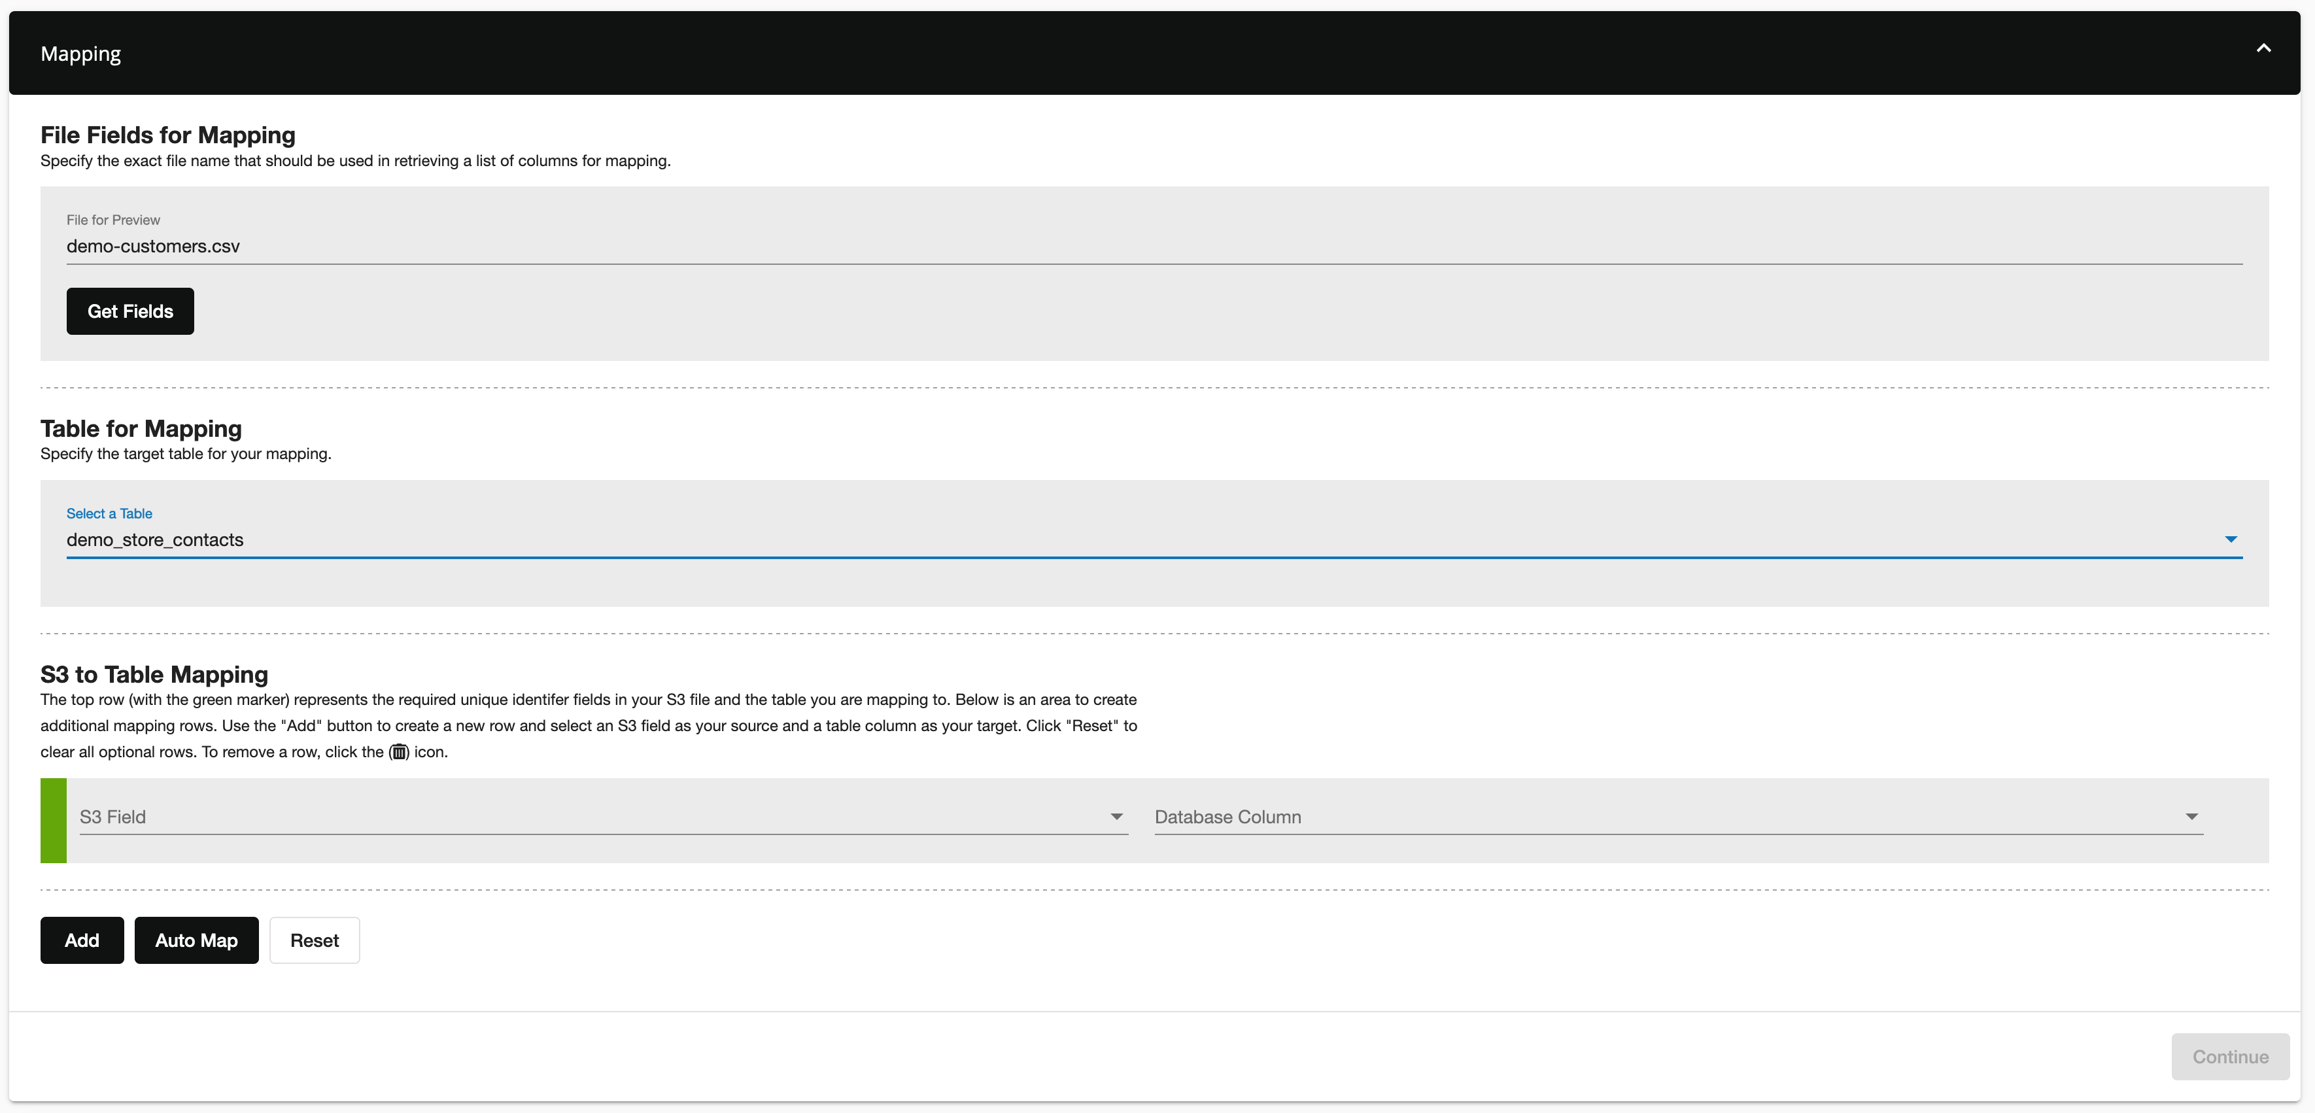
Task: Click the green required-row marker
Action: point(53,820)
